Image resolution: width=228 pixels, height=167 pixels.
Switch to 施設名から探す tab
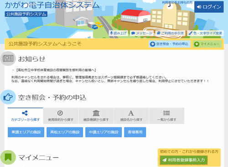(x=131, y=116)
